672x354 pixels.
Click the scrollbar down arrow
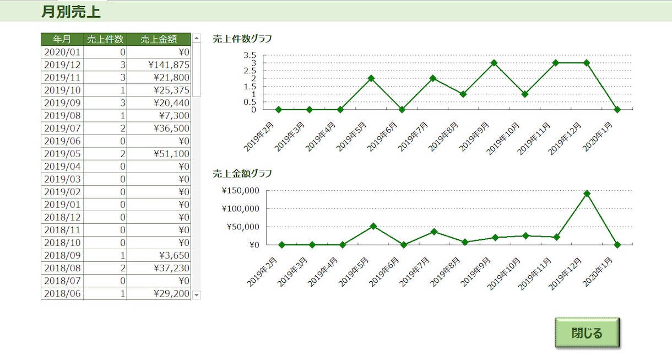[197, 295]
